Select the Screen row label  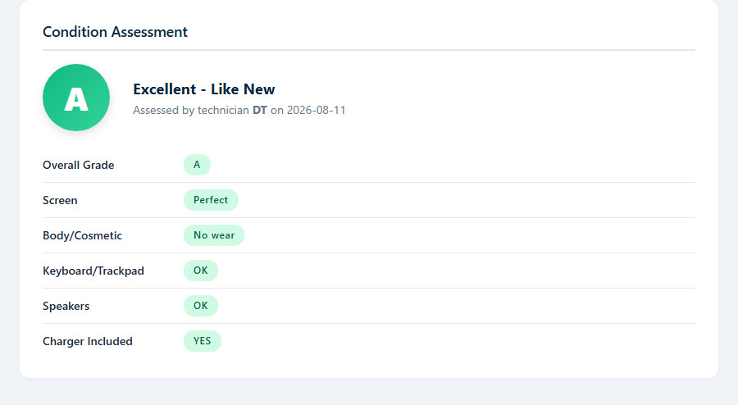click(x=60, y=200)
